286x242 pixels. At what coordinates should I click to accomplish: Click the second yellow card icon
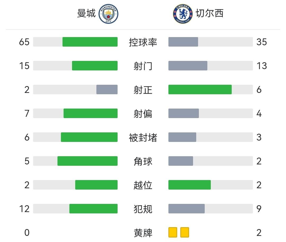185,232
